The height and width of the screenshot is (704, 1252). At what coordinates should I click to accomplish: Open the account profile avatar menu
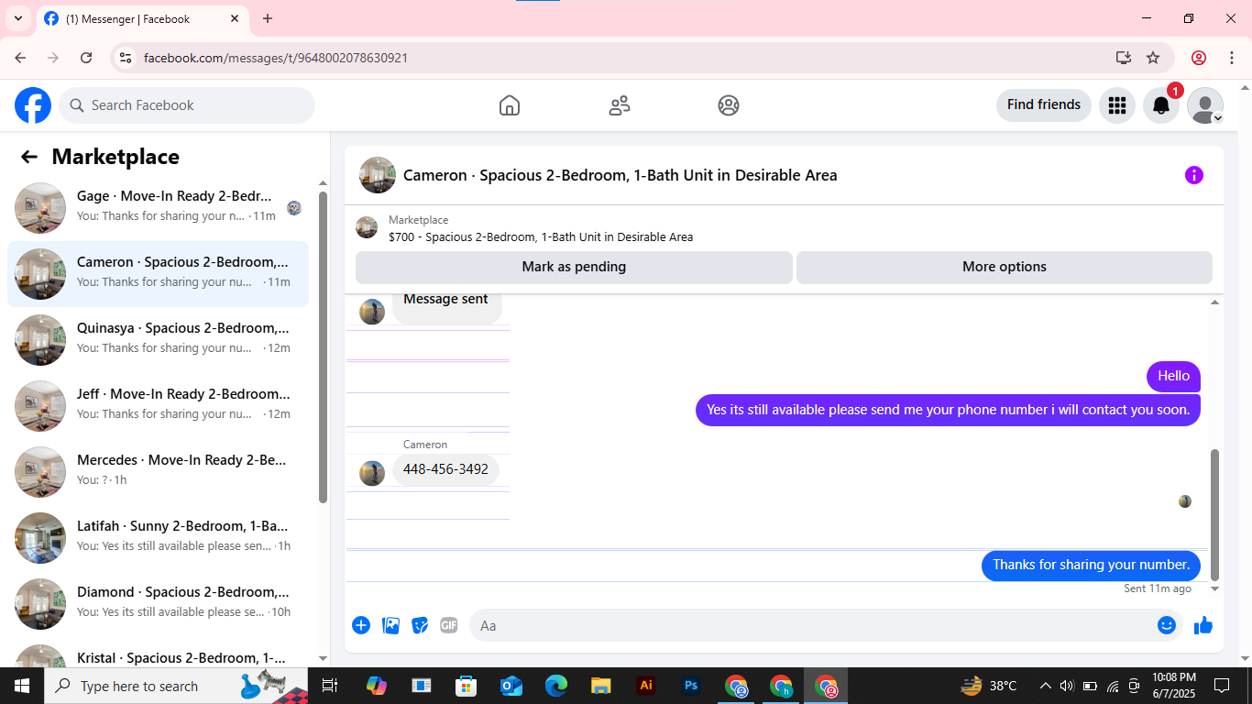(x=1205, y=105)
